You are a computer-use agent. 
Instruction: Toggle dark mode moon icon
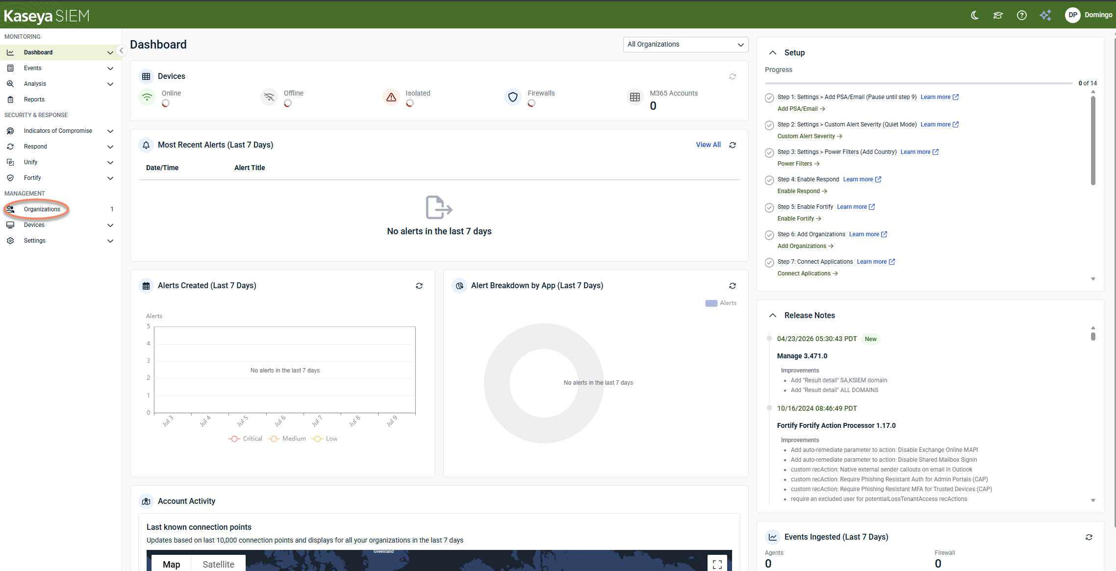975,15
